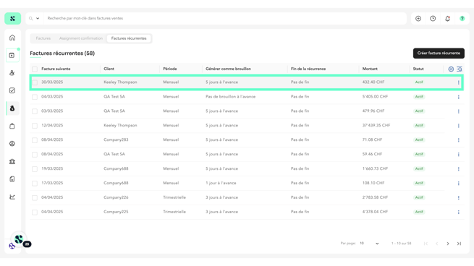This screenshot has height=266, width=474.
Task: Open actions menu for 30/03/2025 Keeley Thompson row
Action: pyautogui.click(x=458, y=82)
